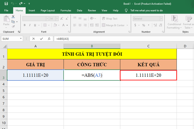194x129 pixels.
Task: Click the Percent Style icon
Action: tap(144, 25)
